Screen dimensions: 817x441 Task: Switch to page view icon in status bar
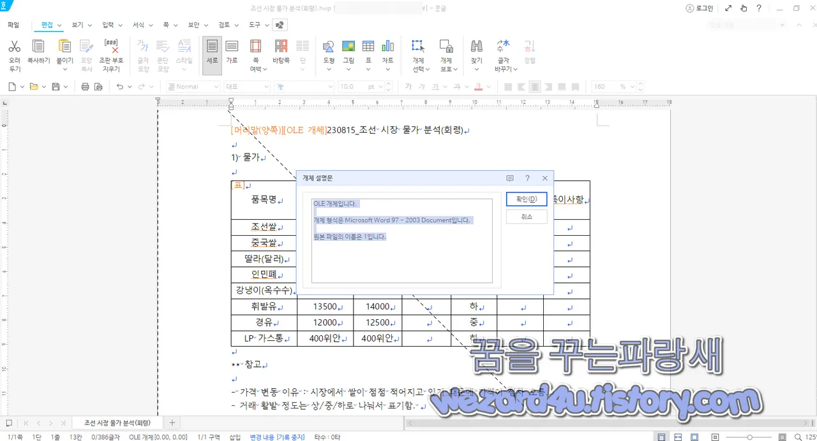coord(661,437)
